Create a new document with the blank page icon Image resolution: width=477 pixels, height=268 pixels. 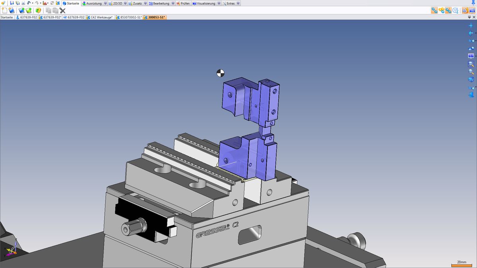(x=5, y=10)
